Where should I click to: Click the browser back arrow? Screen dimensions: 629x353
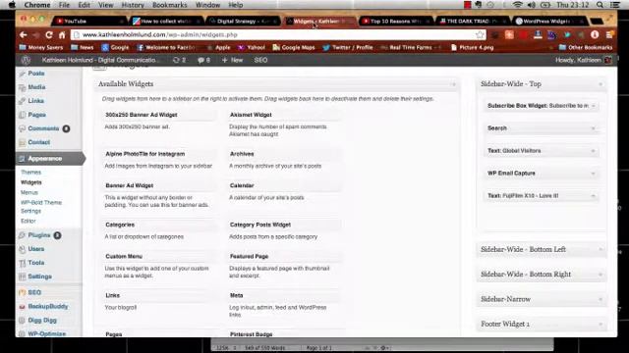23,35
